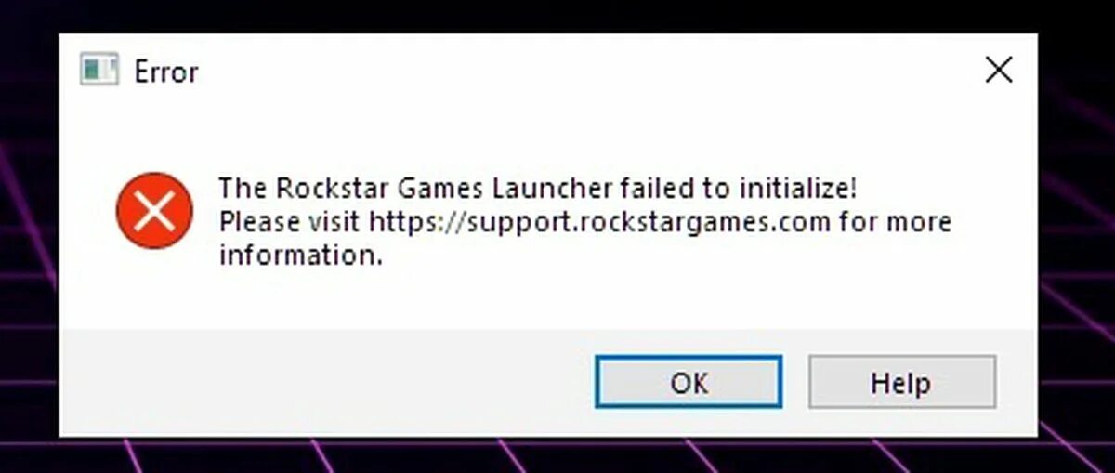
Task: Click purple grid wallpaper left of dialog
Action: coord(28,279)
